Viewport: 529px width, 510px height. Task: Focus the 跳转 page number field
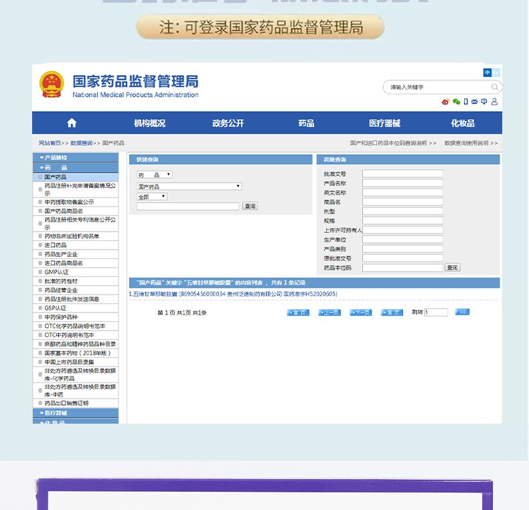click(x=436, y=313)
